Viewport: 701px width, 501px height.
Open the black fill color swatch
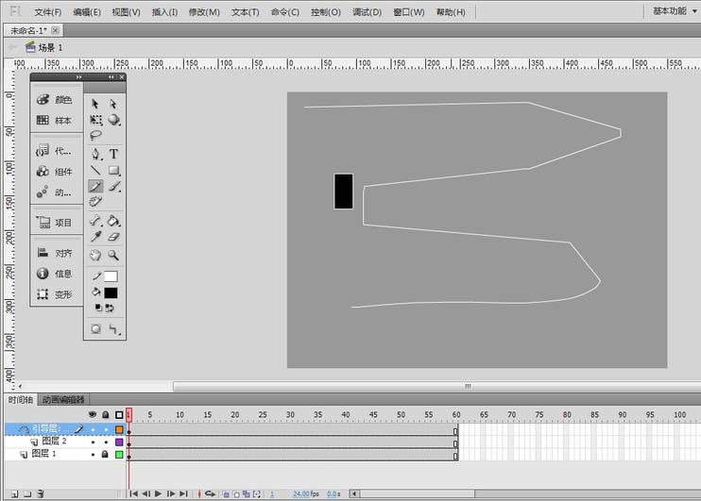(x=111, y=292)
